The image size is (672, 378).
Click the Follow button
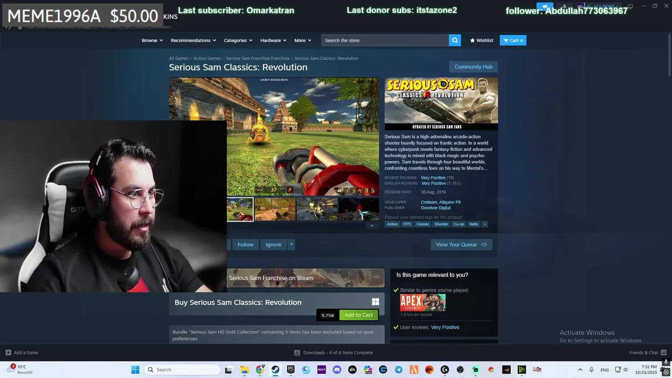pyautogui.click(x=245, y=245)
